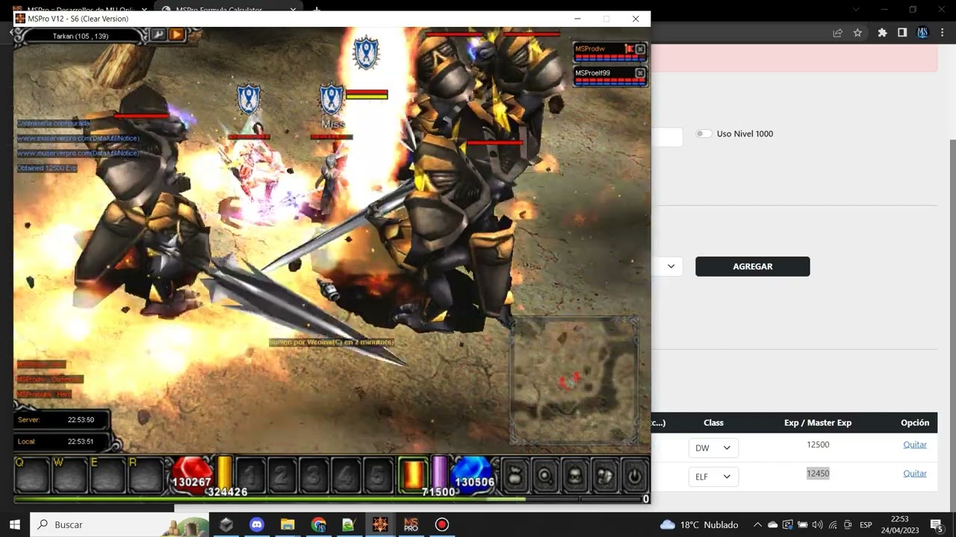Remove MSProelf99 from the party list

tap(640, 73)
